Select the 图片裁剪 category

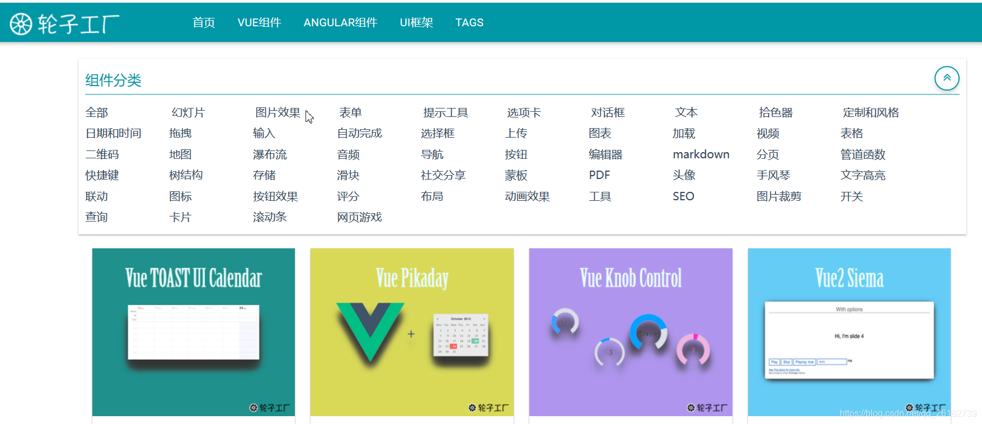779,196
